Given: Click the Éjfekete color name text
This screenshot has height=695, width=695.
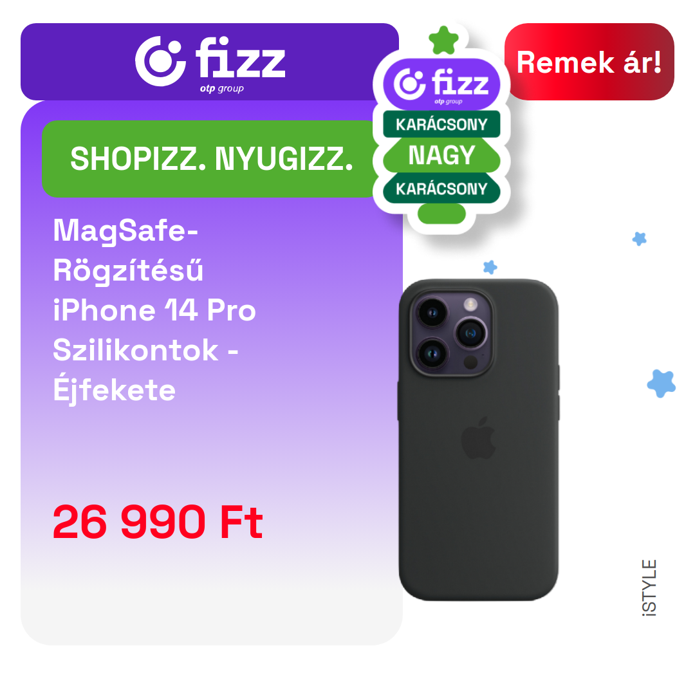Looking at the screenshot, I should (115, 390).
